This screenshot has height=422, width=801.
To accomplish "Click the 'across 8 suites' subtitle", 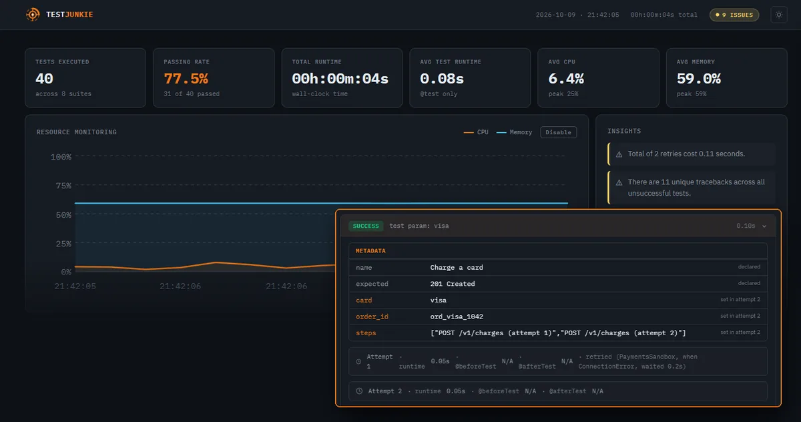I will point(63,94).
